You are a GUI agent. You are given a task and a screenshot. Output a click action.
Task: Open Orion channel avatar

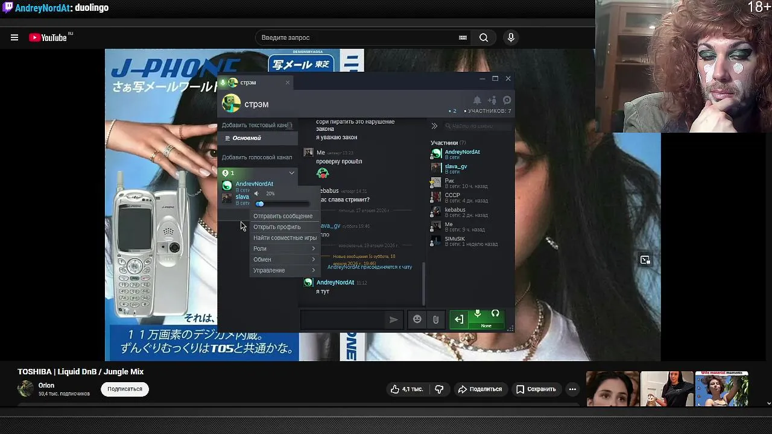25,389
